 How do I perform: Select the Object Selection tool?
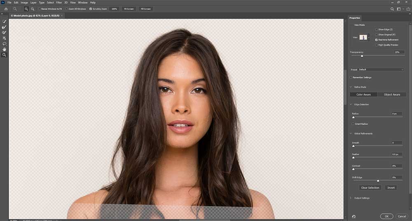click(4, 38)
